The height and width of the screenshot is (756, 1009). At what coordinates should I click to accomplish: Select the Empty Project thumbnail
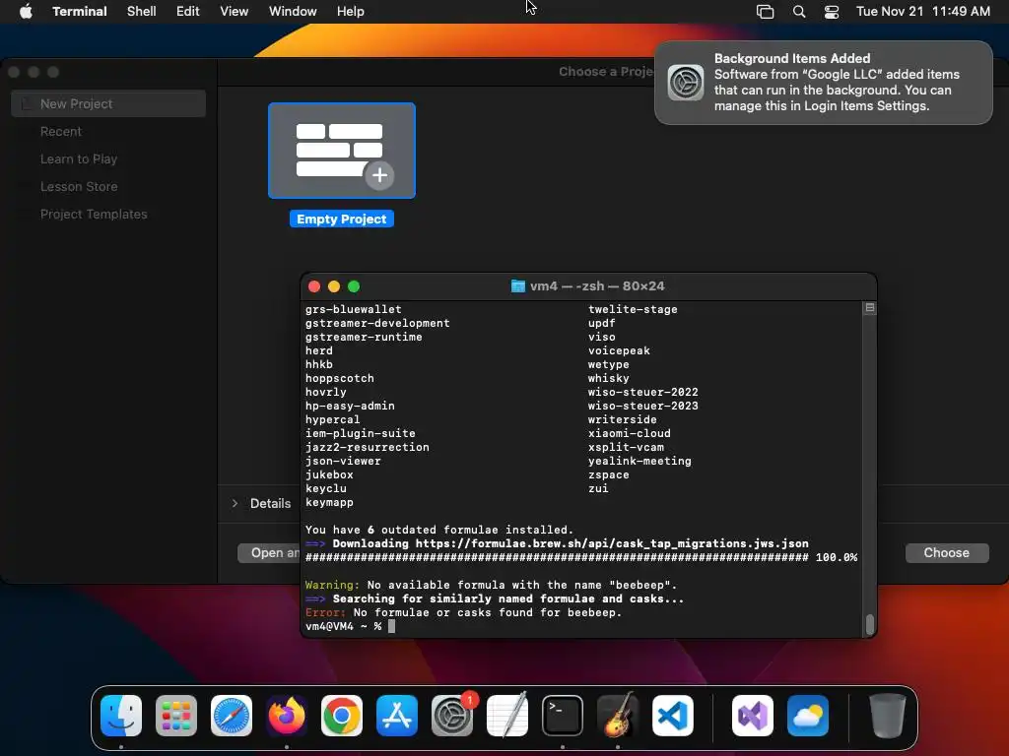(342, 151)
